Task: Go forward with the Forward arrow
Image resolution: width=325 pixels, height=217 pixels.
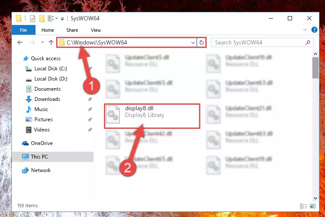Action: (x=33, y=42)
